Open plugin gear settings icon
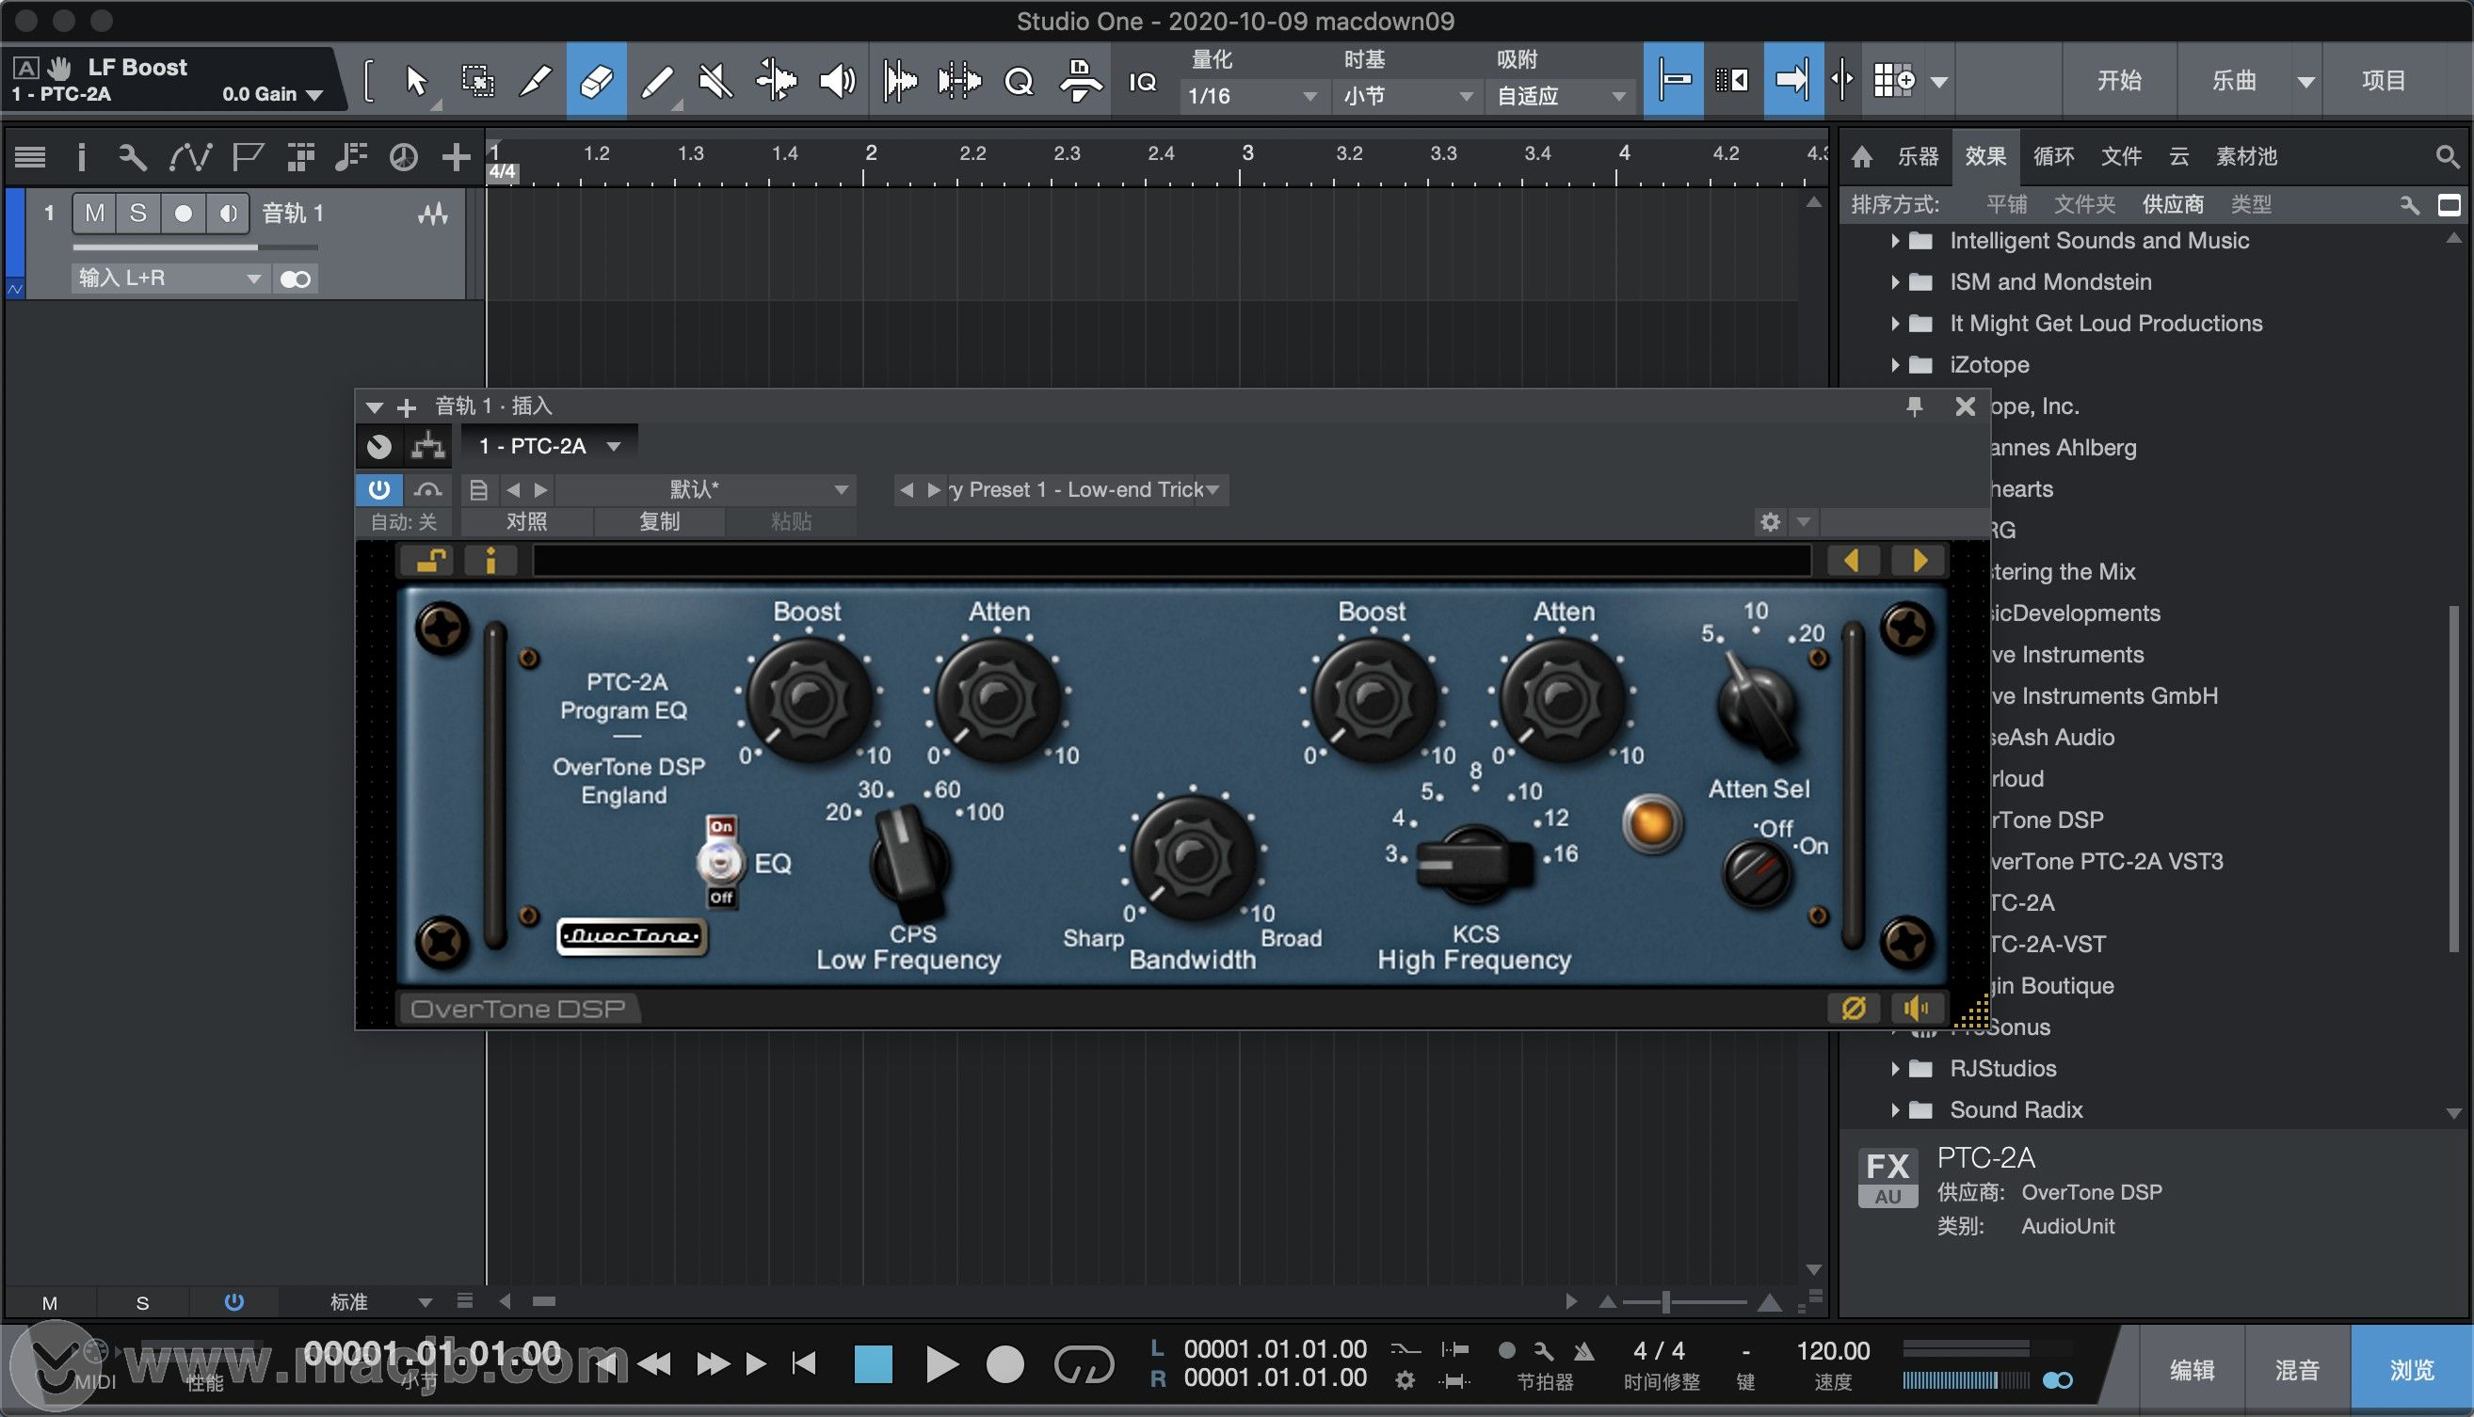This screenshot has height=1417, width=2474. coord(1771,522)
